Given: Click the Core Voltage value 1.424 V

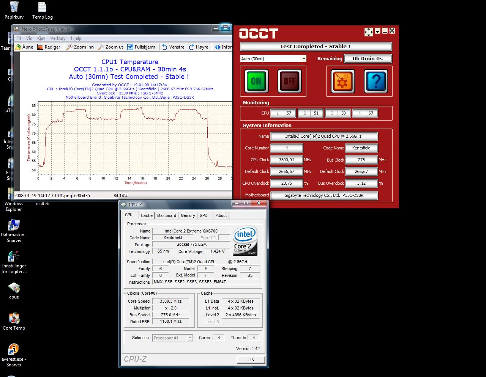Looking at the screenshot, I should (x=217, y=251).
